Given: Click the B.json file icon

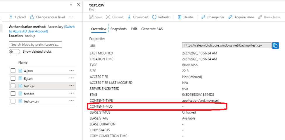Looking at the screenshot, I should point(20,79).
